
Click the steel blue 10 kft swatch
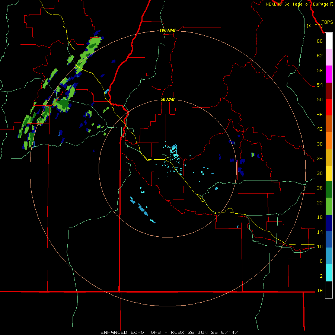pos(329,256)
